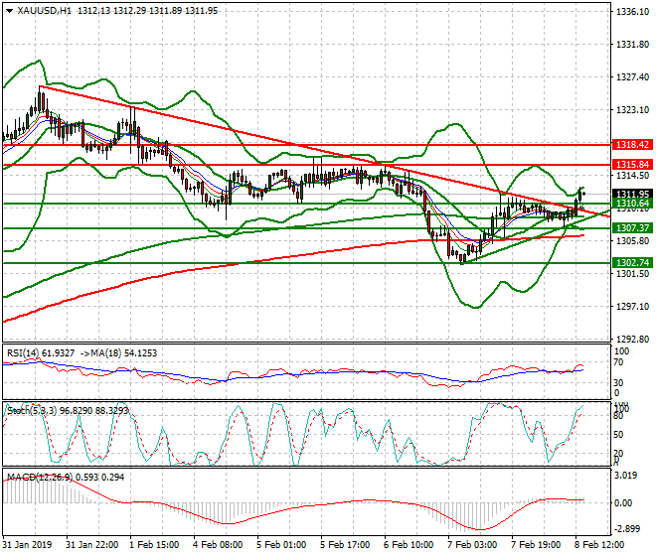This screenshot has width=656, height=556.
Task: Click the 1336.10 value on price scale
Action: click(x=632, y=13)
